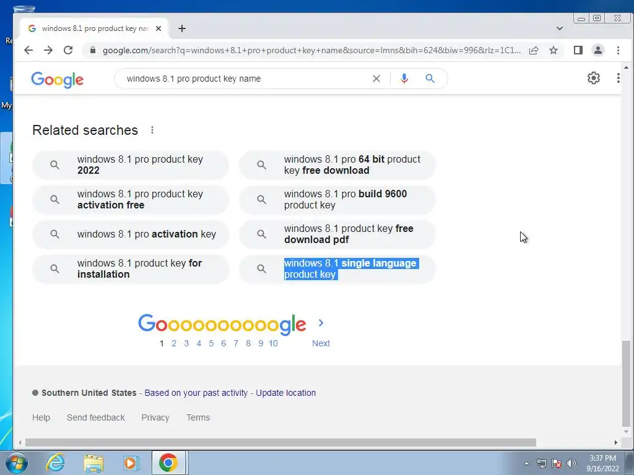Search 'product key free download pdf'
Viewport: 634px width, 475px height.
[x=337, y=234]
